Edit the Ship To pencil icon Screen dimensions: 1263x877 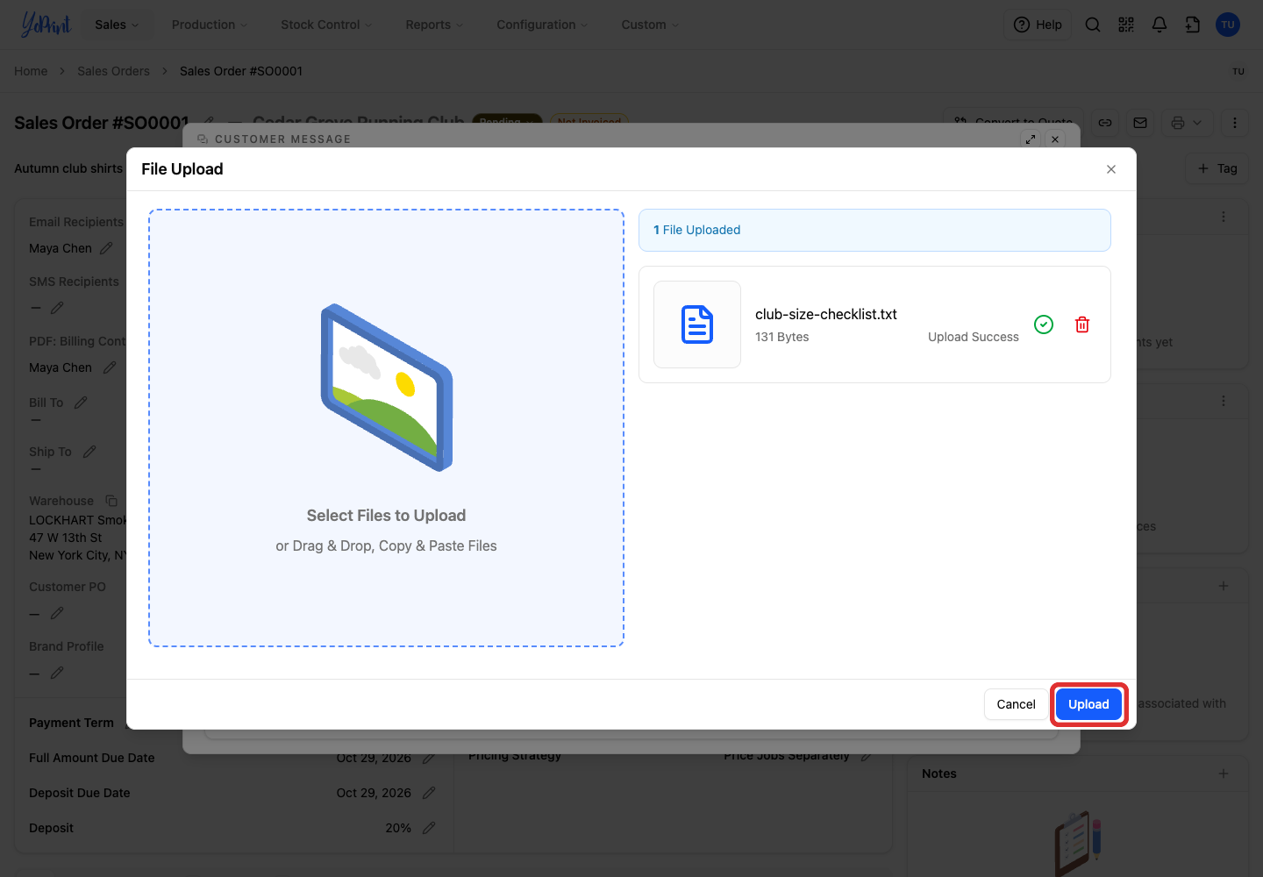tap(89, 452)
